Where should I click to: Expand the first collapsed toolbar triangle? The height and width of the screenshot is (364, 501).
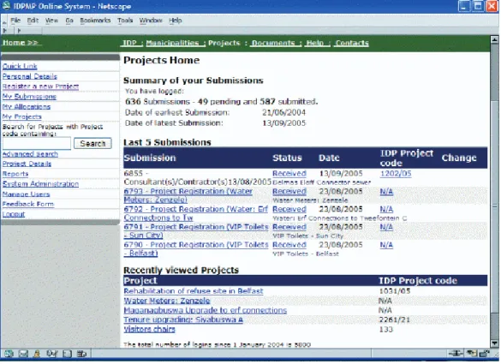[4, 31]
